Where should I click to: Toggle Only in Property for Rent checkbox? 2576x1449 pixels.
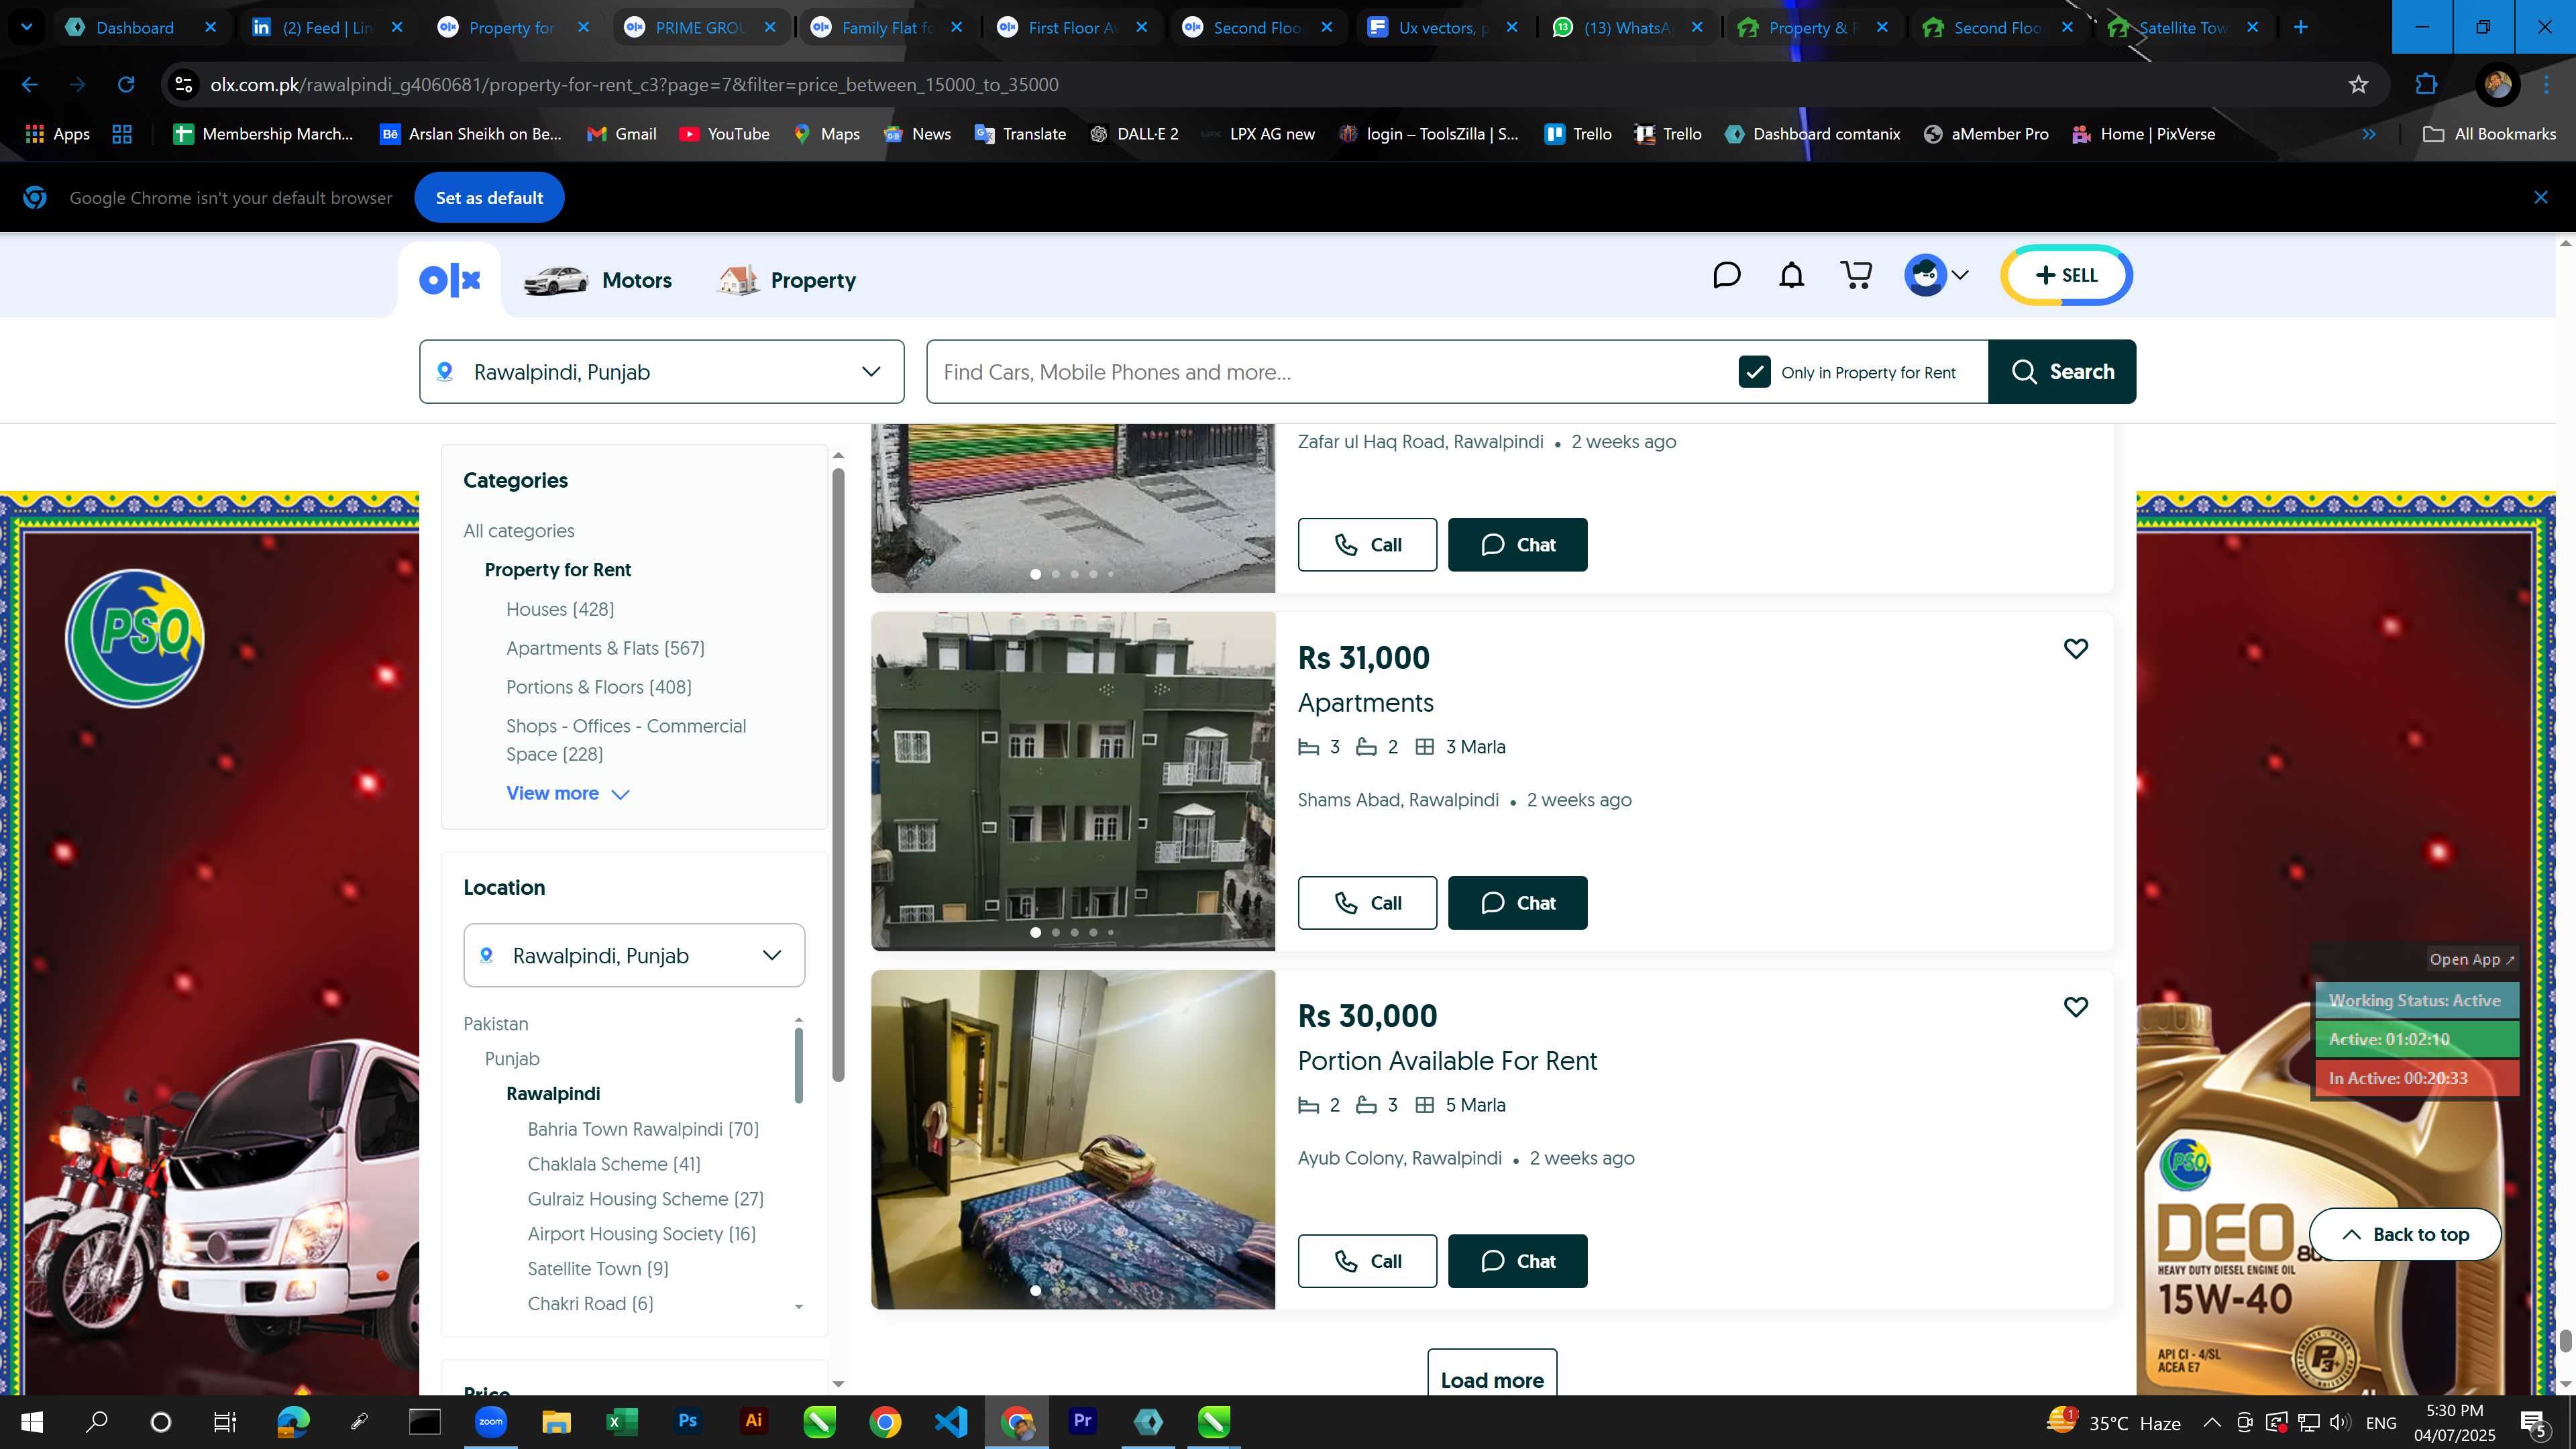click(x=1754, y=372)
